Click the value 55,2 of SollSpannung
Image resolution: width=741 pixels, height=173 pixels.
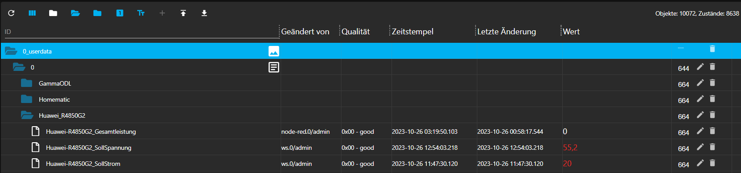pyautogui.click(x=570, y=148)
